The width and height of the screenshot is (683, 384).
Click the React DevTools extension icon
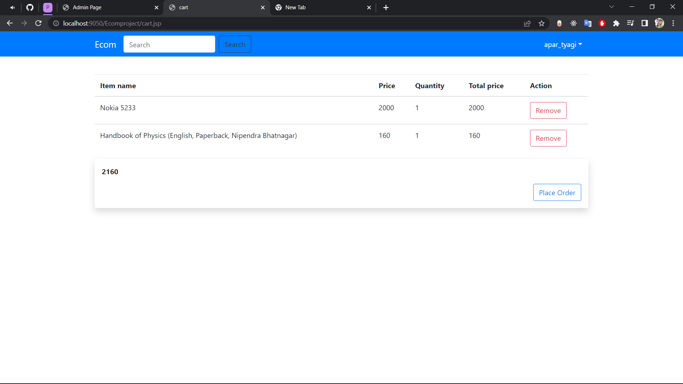pyautogui.click(x=573, y=23)
